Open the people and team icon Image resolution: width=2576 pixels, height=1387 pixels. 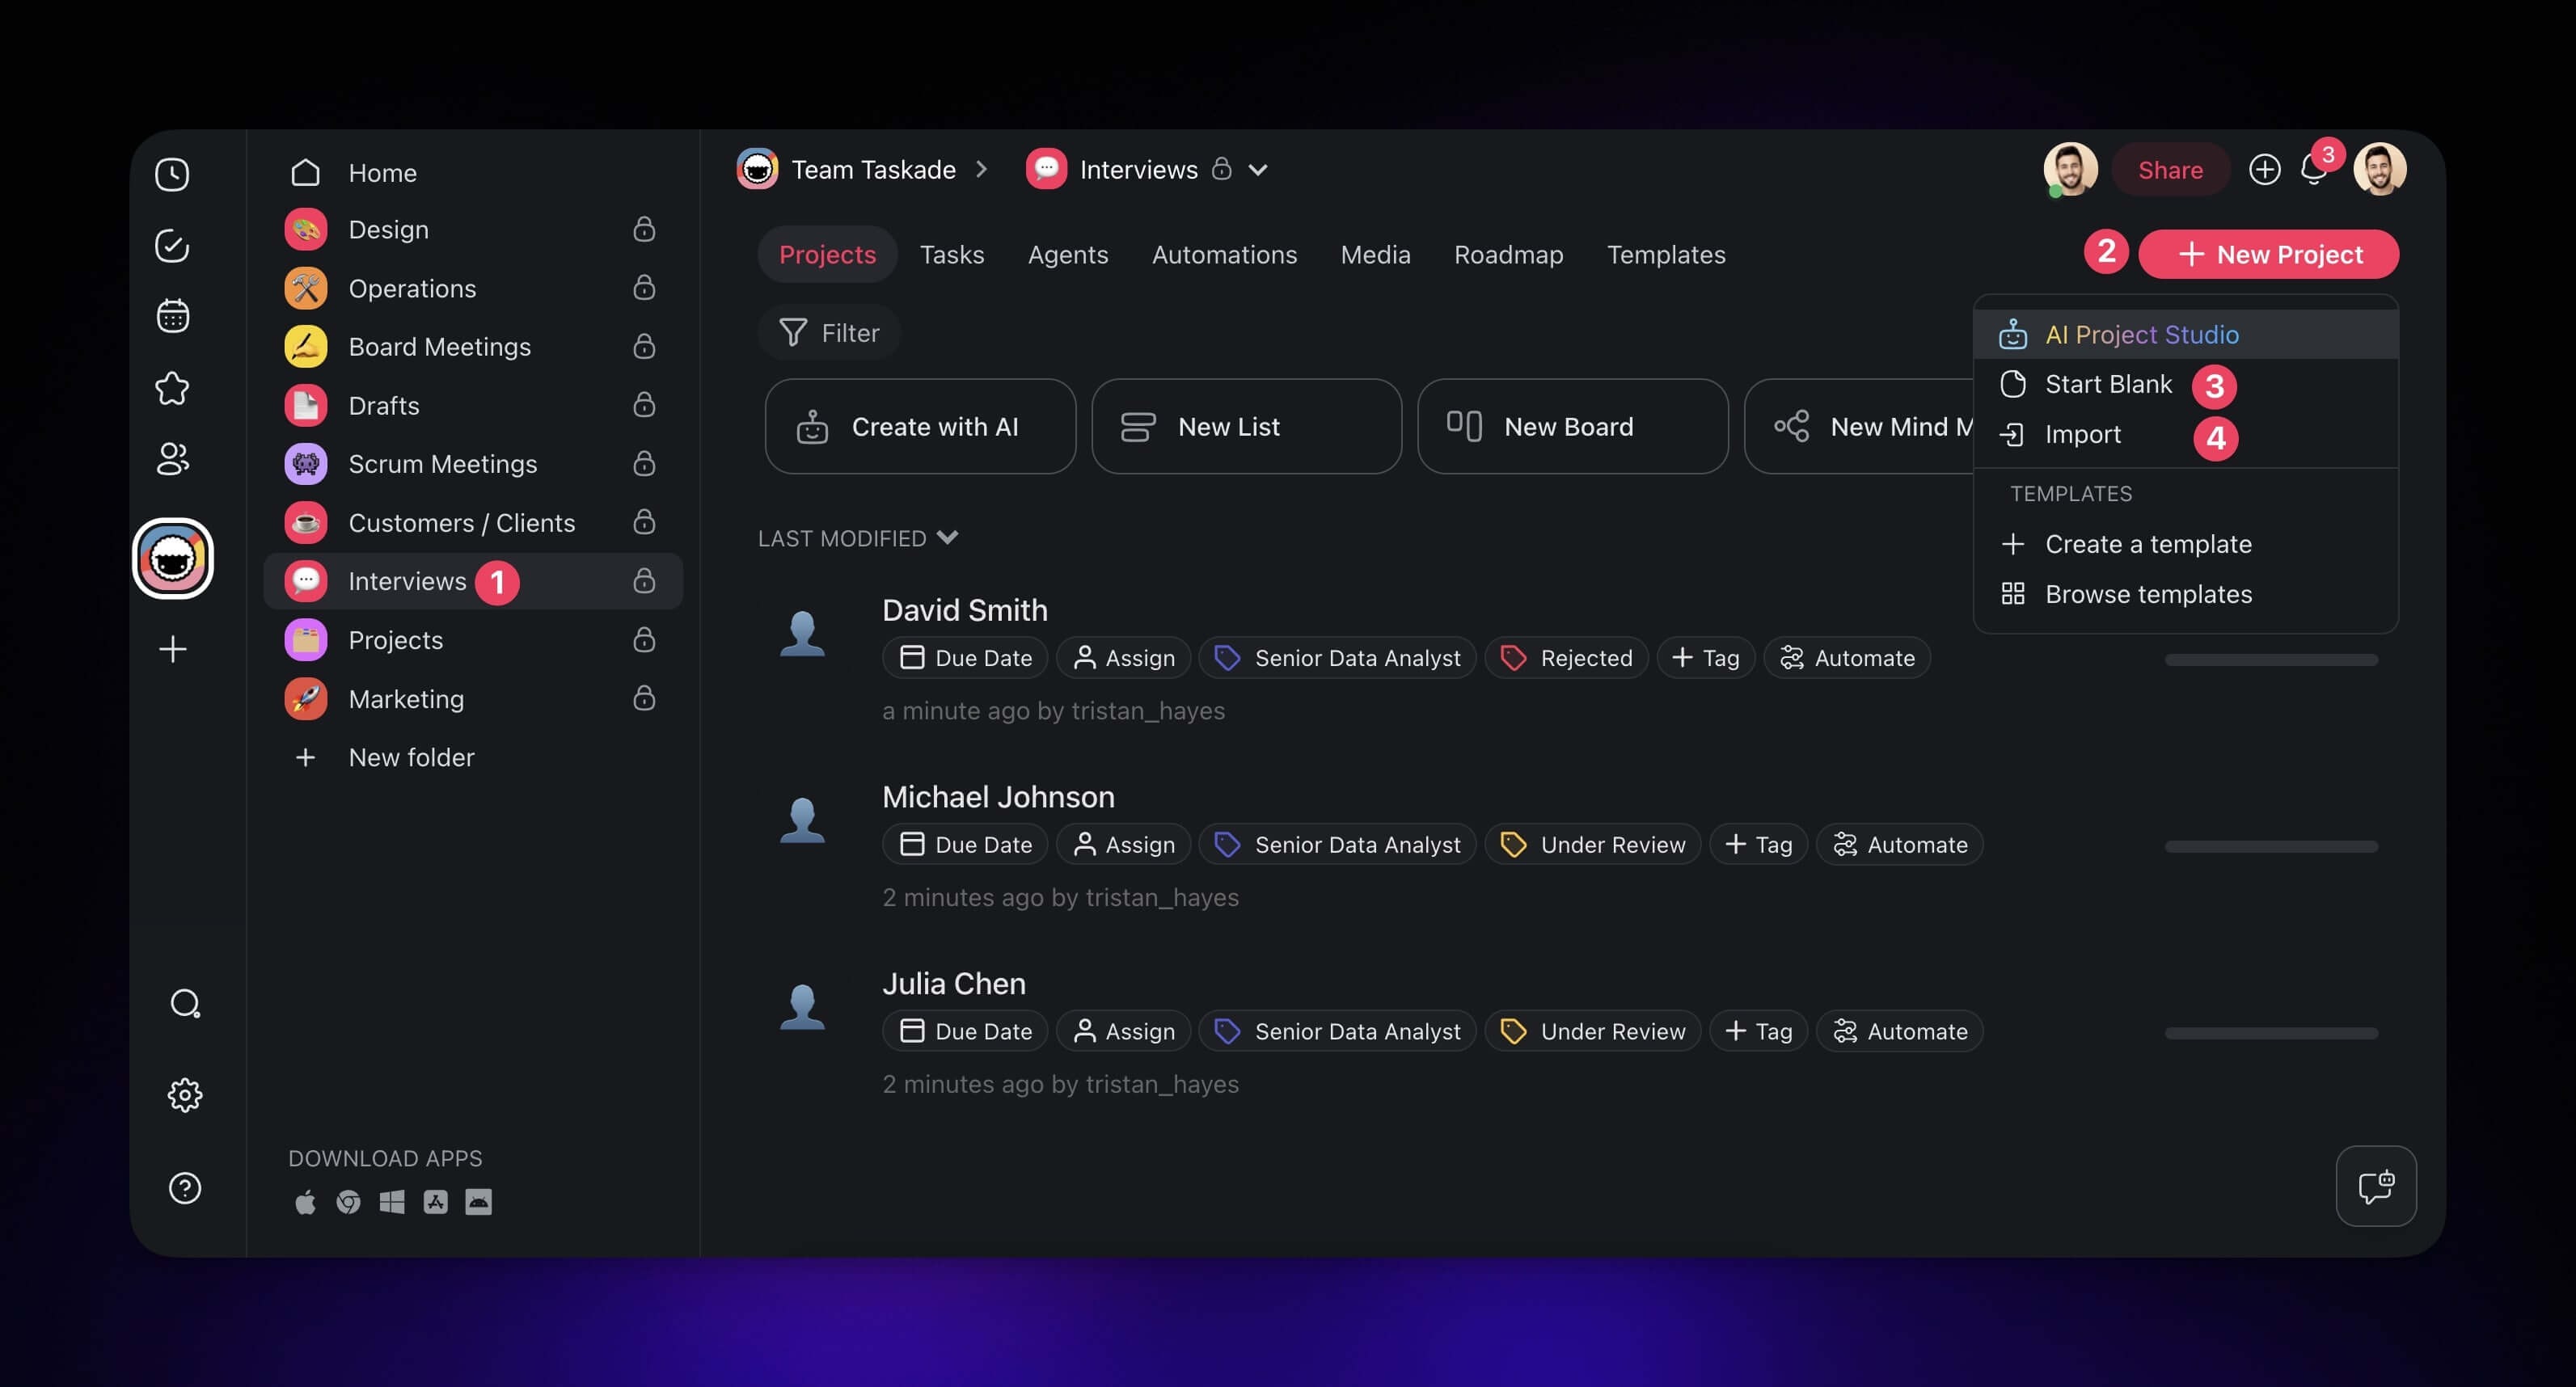(x=172, y=459)
